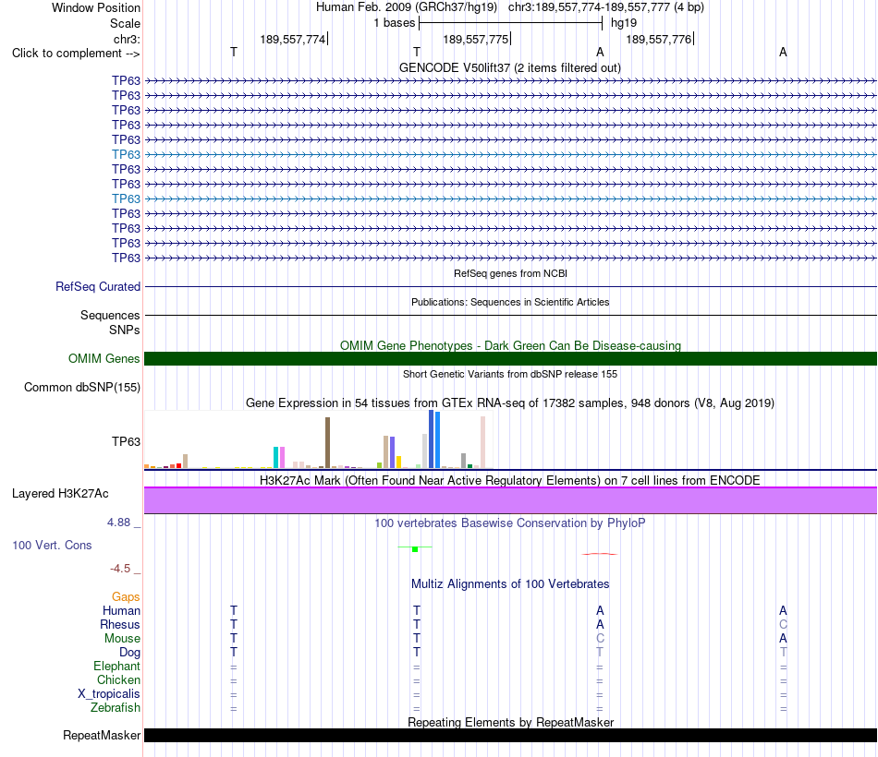The width and height of the screenshot is (878, 757).
Task: Click the red negative PhyloP mark
Action: click(600, 554)
